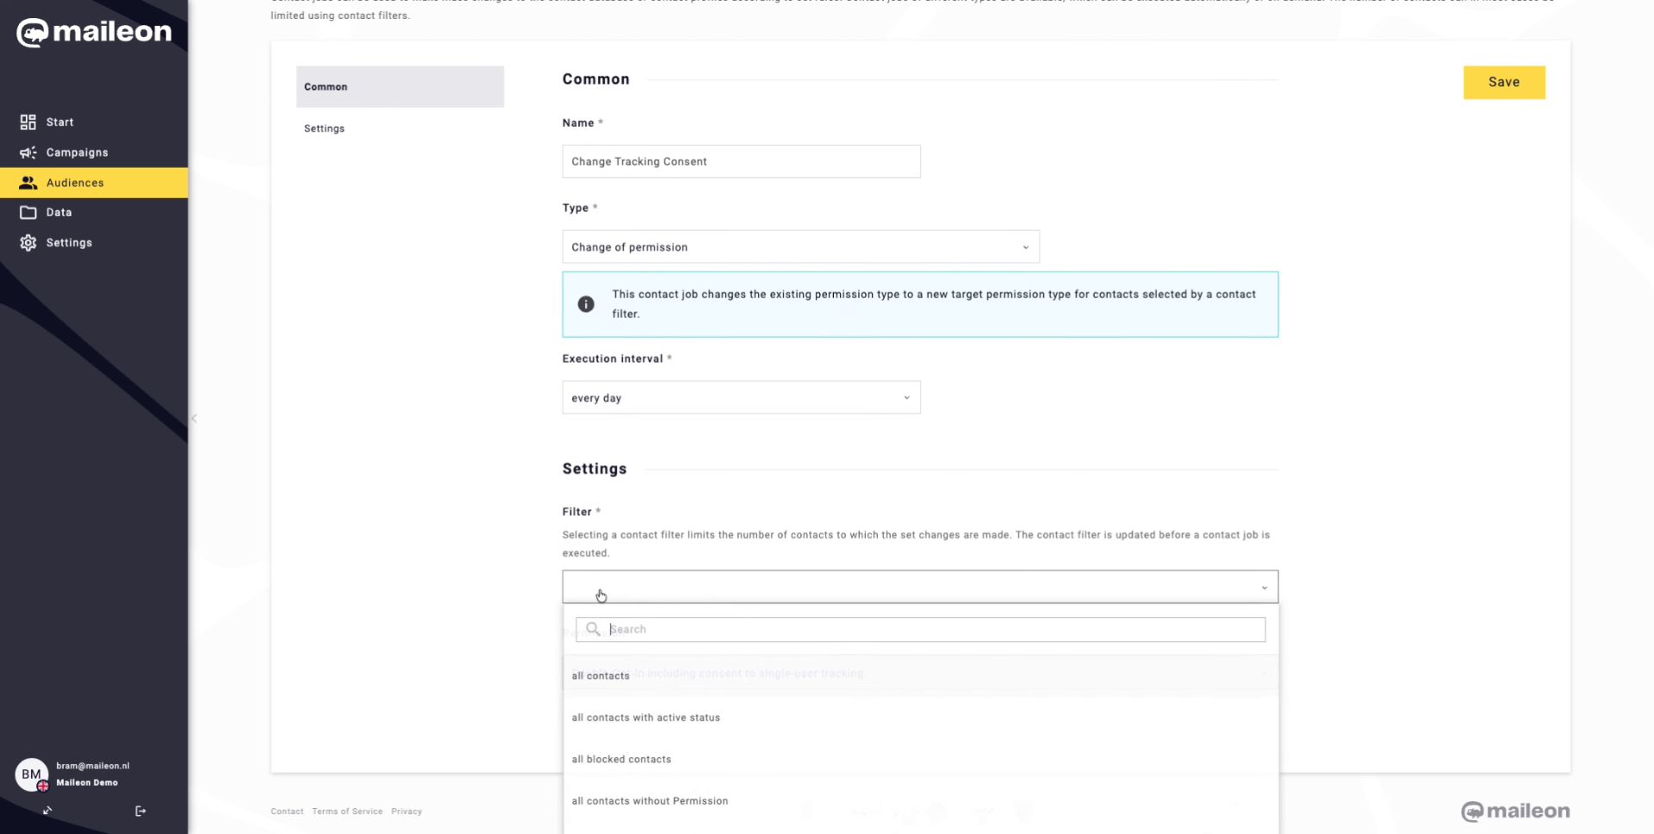Collapse the sidebar with the arrow handle
The image size is (1654, 834).
[194, 419]
